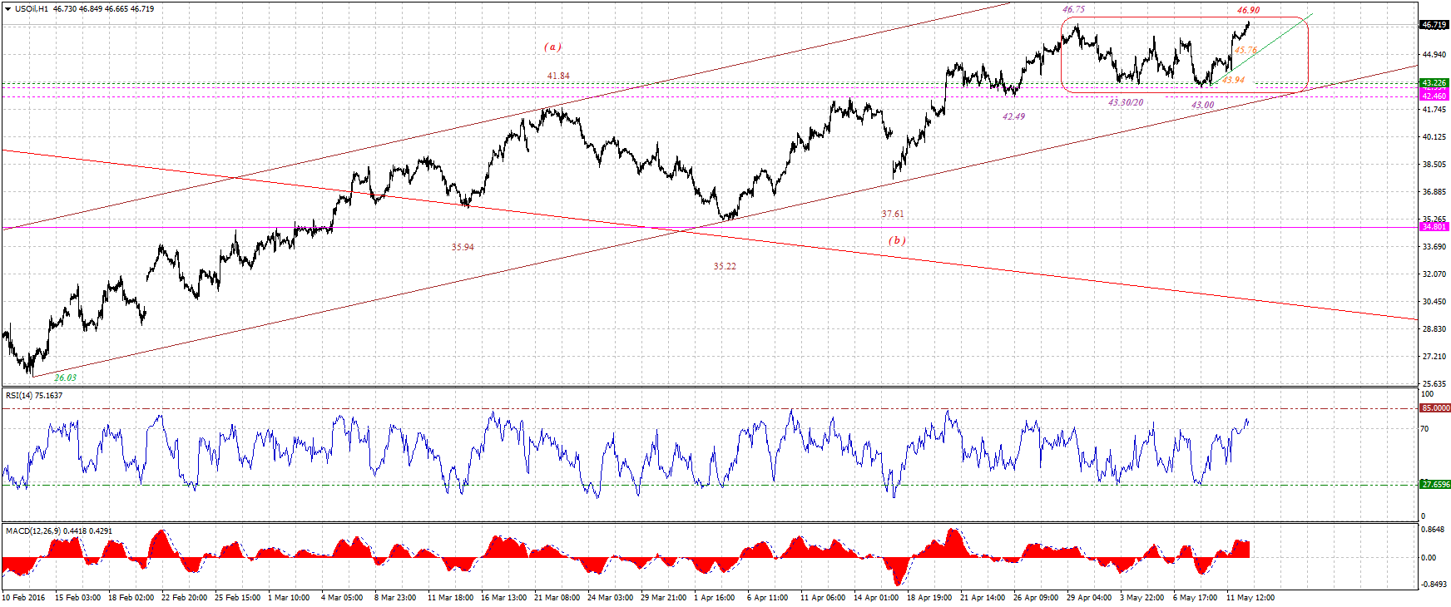This screenshot has width=1451, height=607.
Task: Click the 3 May 22:00 time label
Action: pos(1141,598)
